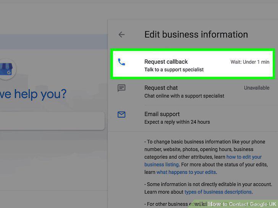
Task: Click the chat bubble icon
Action: (121, 88)
